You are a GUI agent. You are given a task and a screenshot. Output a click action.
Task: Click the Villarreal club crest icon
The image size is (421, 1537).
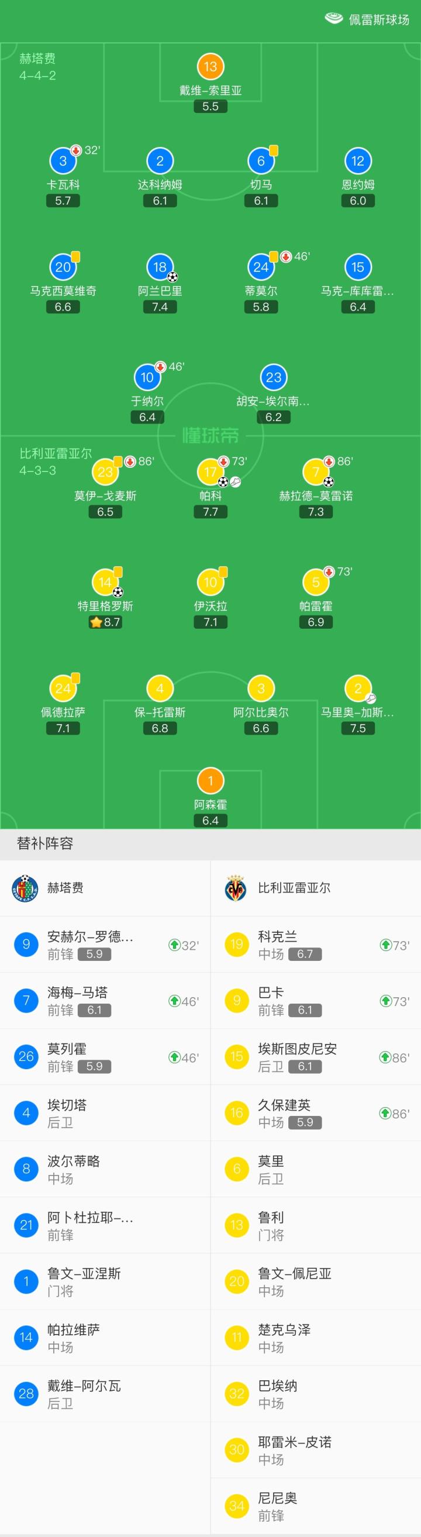point(236,888)
